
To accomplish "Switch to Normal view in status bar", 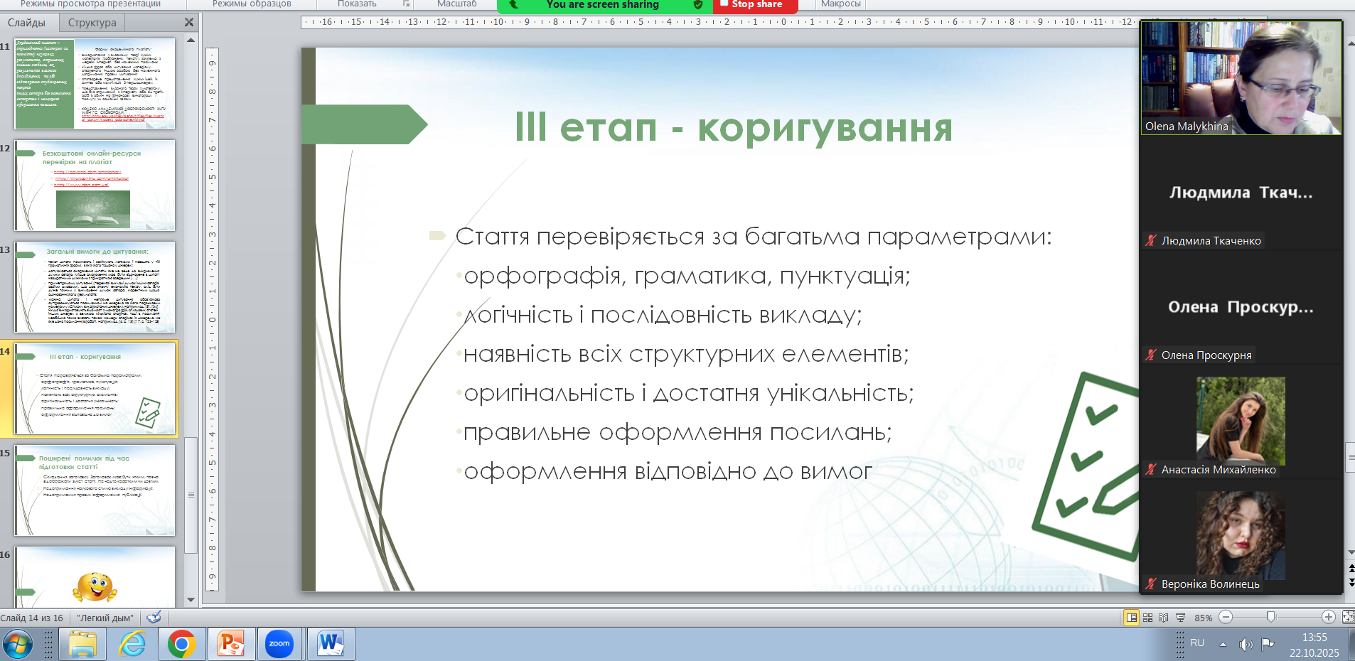I will (x=1131, y=618).
